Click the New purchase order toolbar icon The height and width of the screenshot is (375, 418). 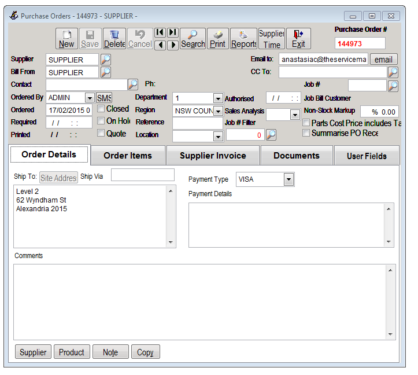(x=66, y=39)
